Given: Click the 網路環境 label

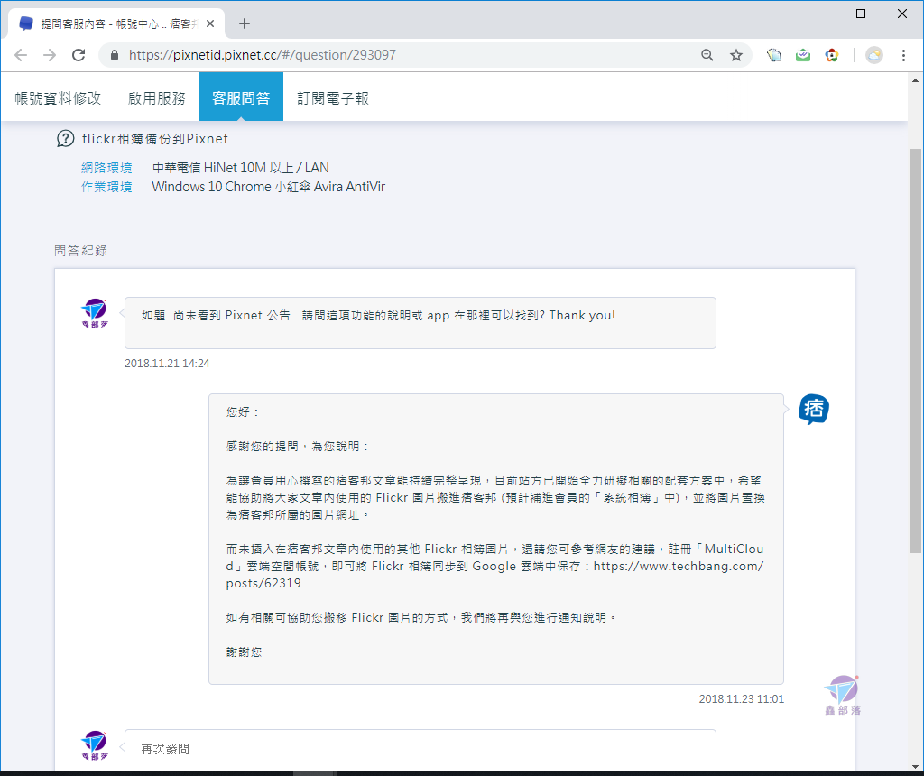Looking at the screenshot, I should pyautogui.click(x=106, y=168).
